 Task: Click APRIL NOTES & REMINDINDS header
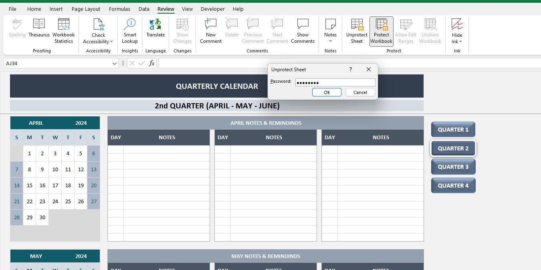coord(266,123)
